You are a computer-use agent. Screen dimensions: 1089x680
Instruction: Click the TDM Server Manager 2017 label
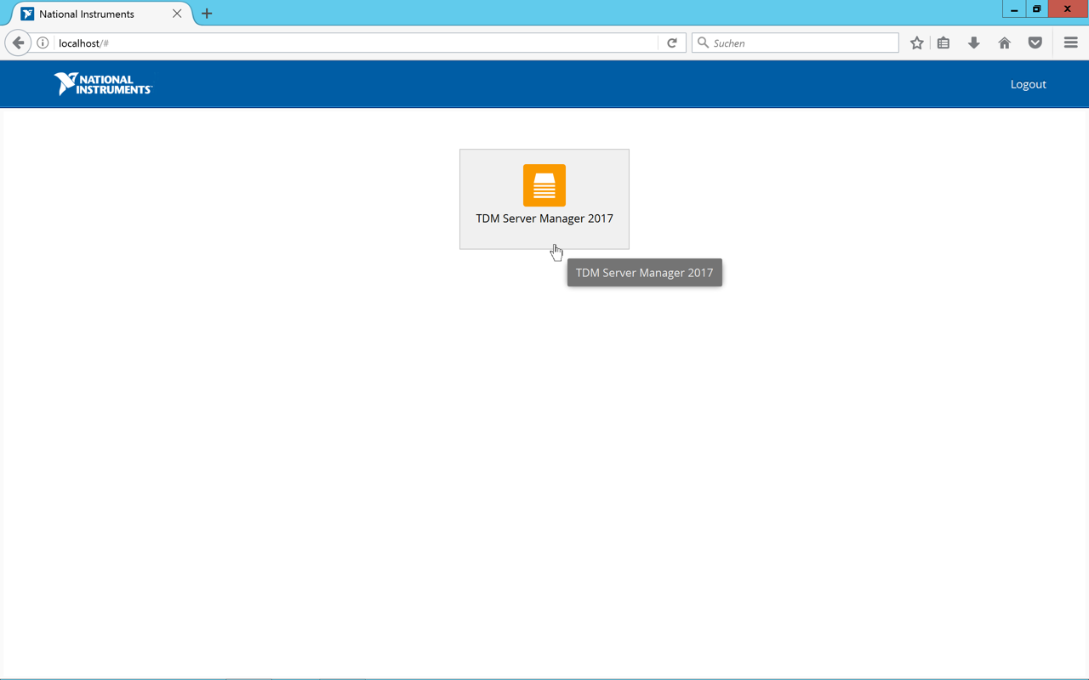point(544,218)
